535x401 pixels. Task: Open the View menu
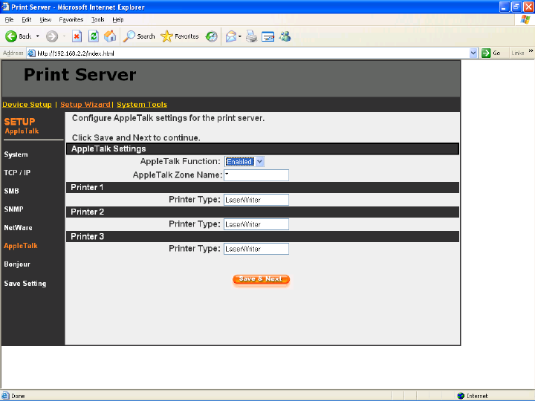click(x=45, y=19)
